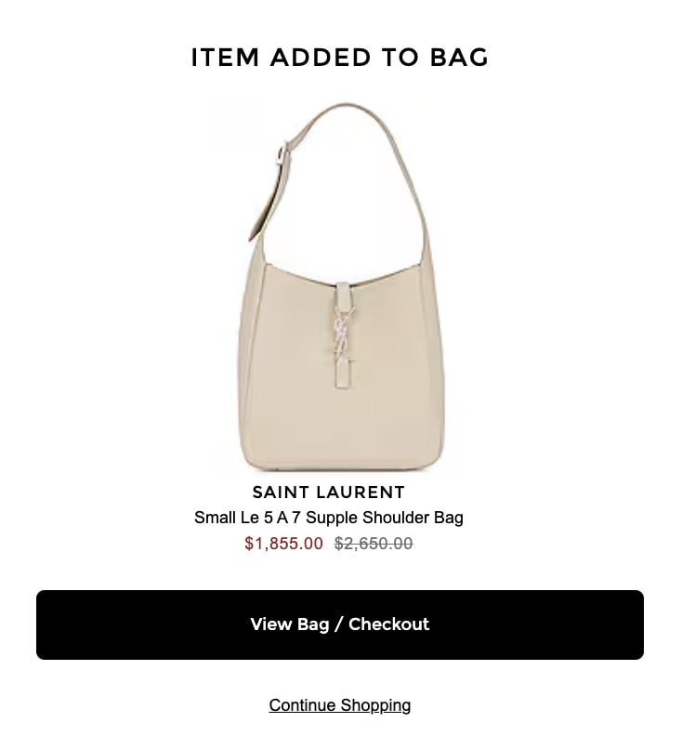
Task: Click the words View Bag on the black button
Action: [x=289, y=624]
